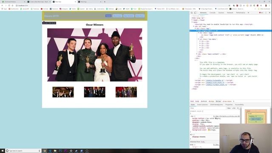Click the third small thumbnail image
This screenshot has height=153, width=272.
coord(126,92)
